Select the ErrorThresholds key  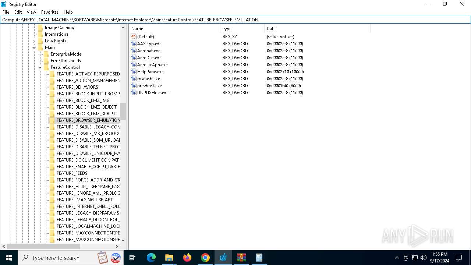coord(66,61)
